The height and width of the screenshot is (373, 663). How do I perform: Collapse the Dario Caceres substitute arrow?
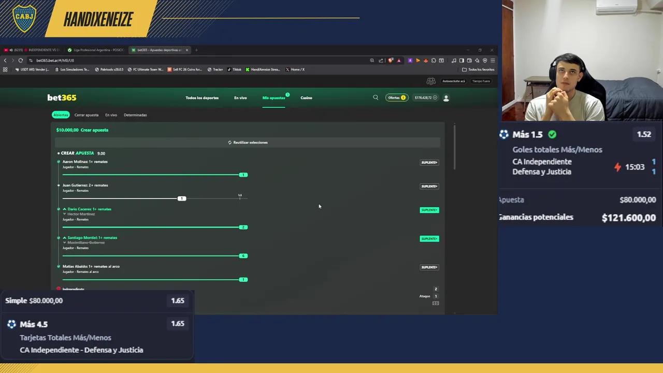(x=65, y=209)
